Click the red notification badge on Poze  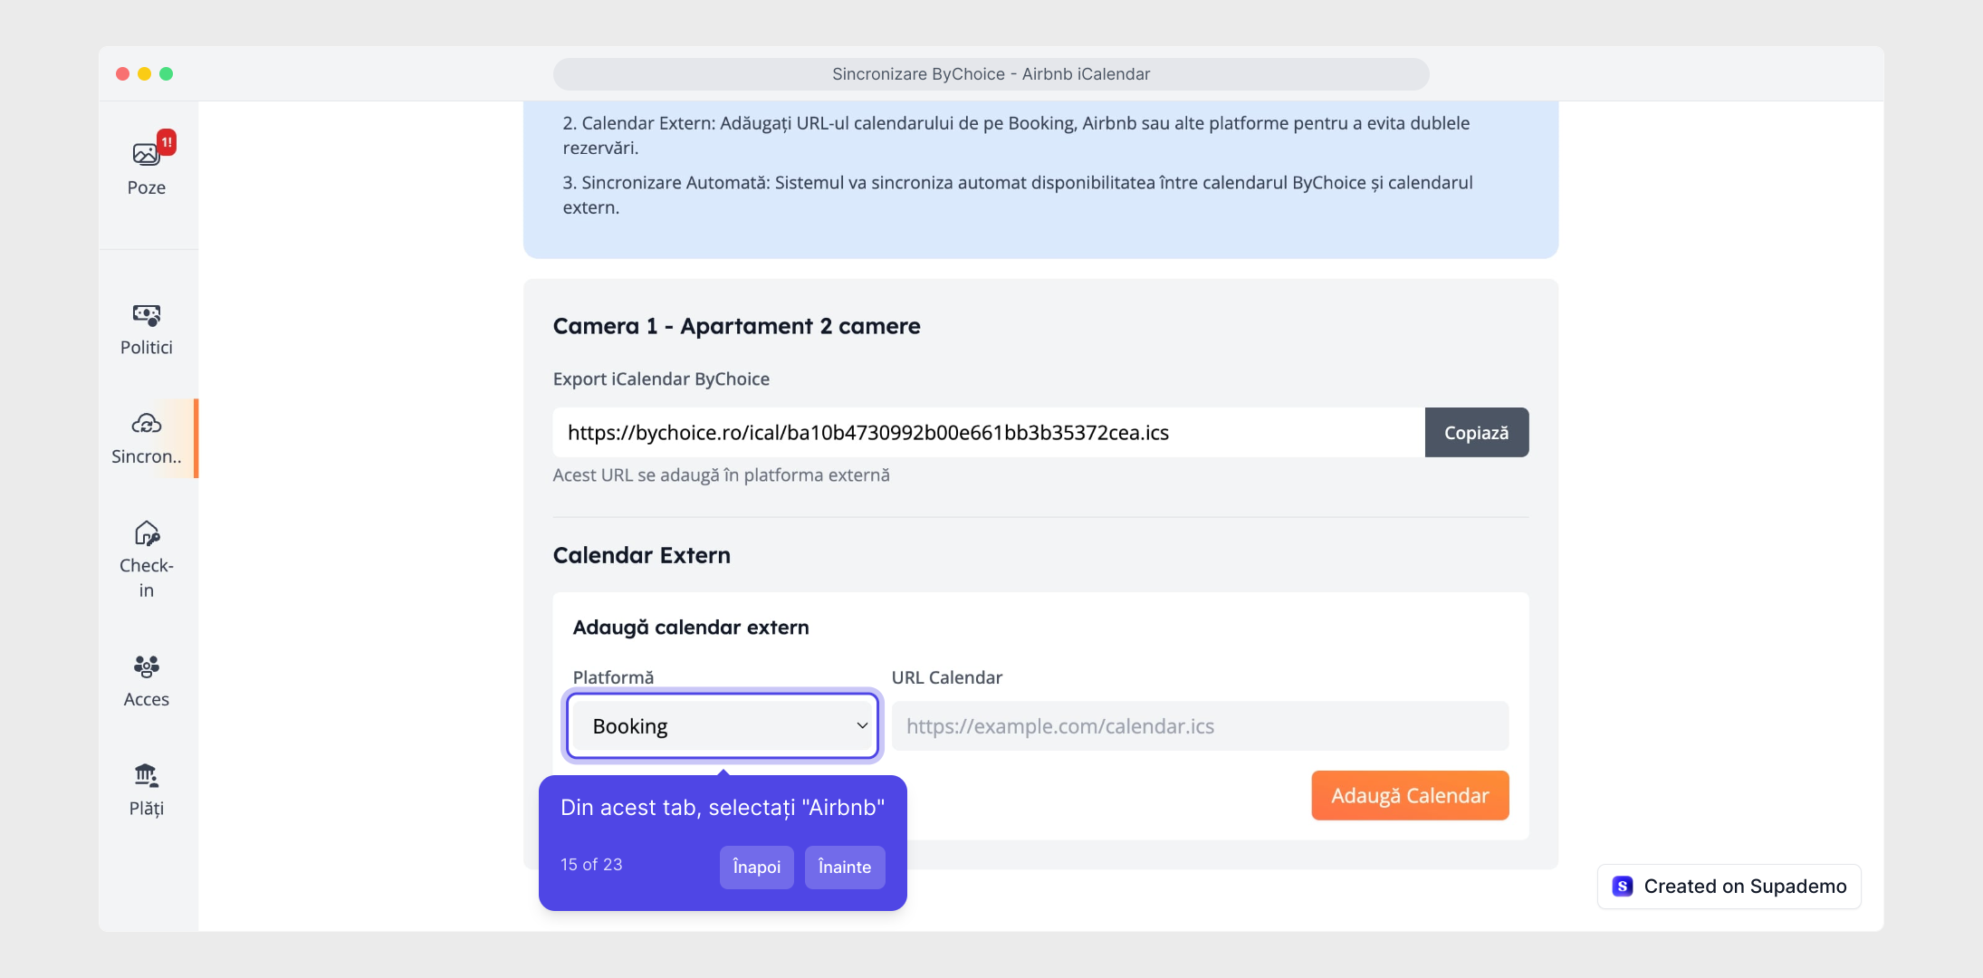pos(167,142)
